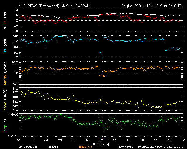Click the '02' hour tick label
187x149 pixels.
click(x=32, y=140)
